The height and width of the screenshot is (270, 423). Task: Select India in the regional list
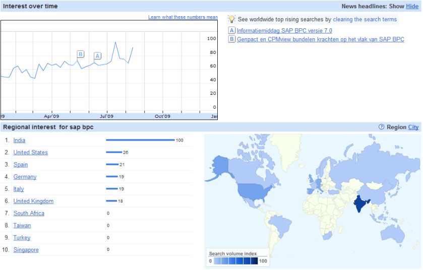19,140
